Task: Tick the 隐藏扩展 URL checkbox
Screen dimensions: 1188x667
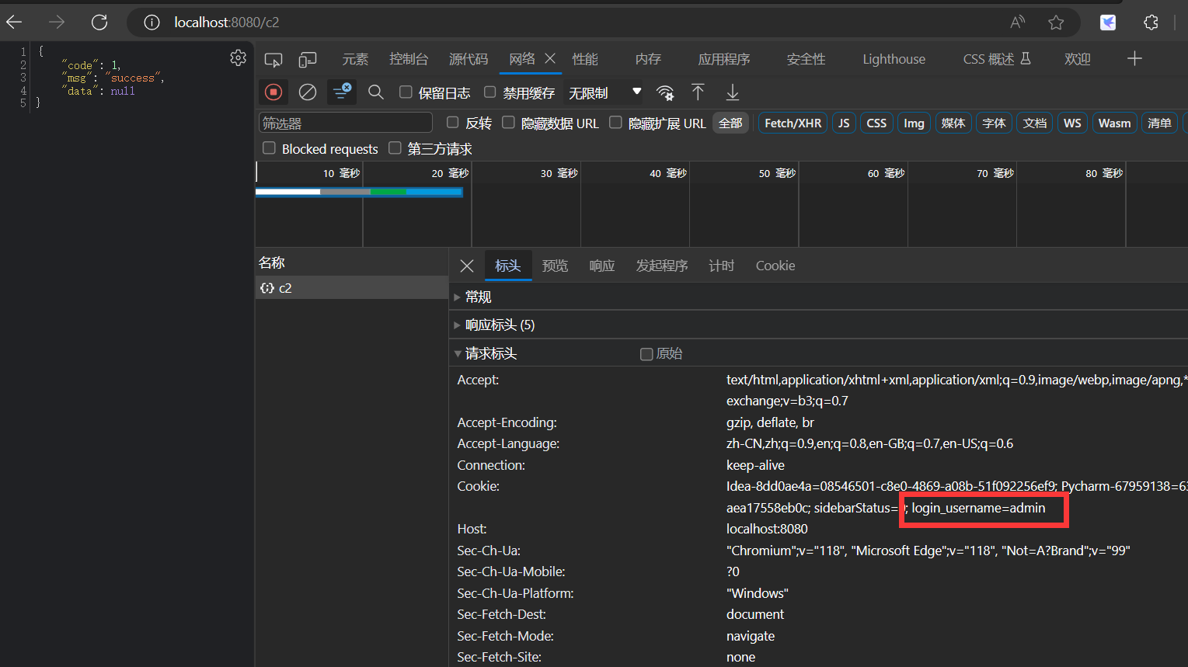Action: pyautogui.click(x=616, y=123)
